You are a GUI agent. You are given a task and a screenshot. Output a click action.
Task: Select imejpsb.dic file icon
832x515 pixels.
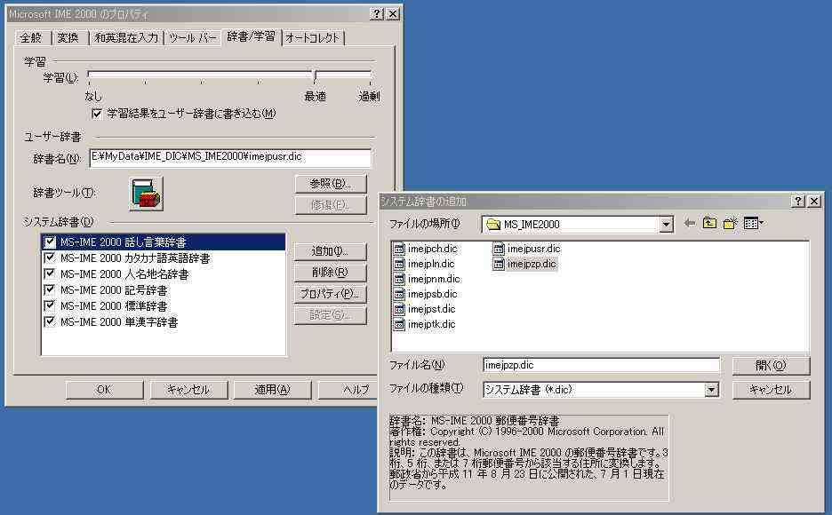pos(399,294)
